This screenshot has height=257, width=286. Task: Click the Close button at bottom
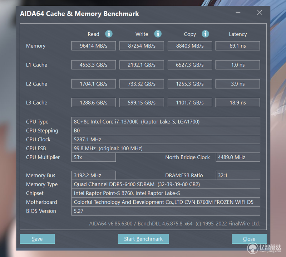[x=249, y=239]
